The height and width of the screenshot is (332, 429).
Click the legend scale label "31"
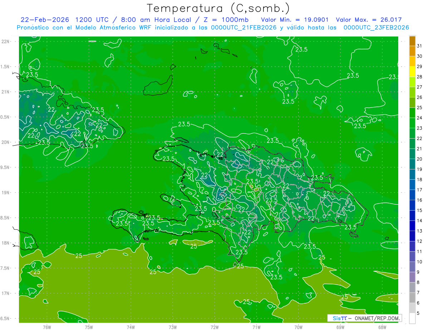click(x=420, y=46)
